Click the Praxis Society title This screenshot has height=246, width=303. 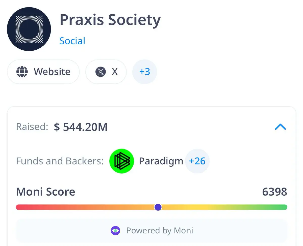pyautogui.click(x=110, y=20)
